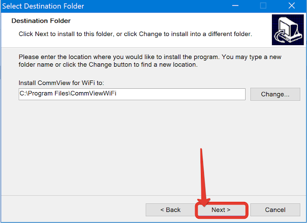
Task: Click the Next button to continue installation
Action: (x=222, y=210)
